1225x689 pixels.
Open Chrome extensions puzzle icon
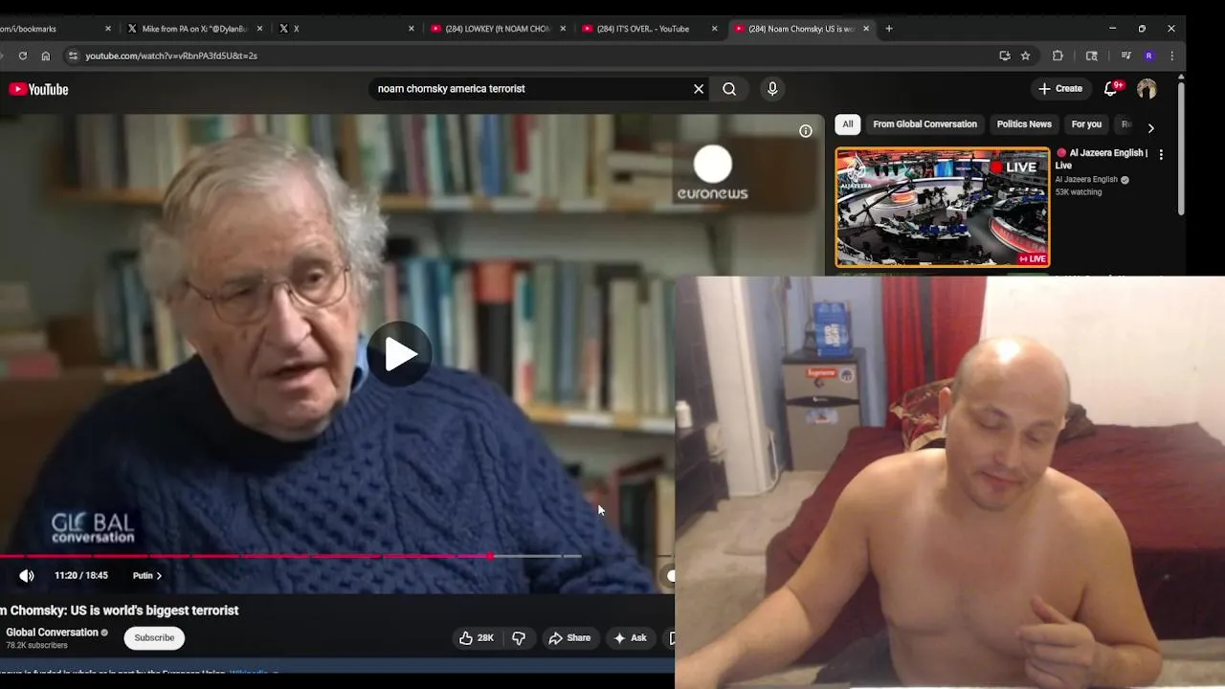coord(1058,56)
